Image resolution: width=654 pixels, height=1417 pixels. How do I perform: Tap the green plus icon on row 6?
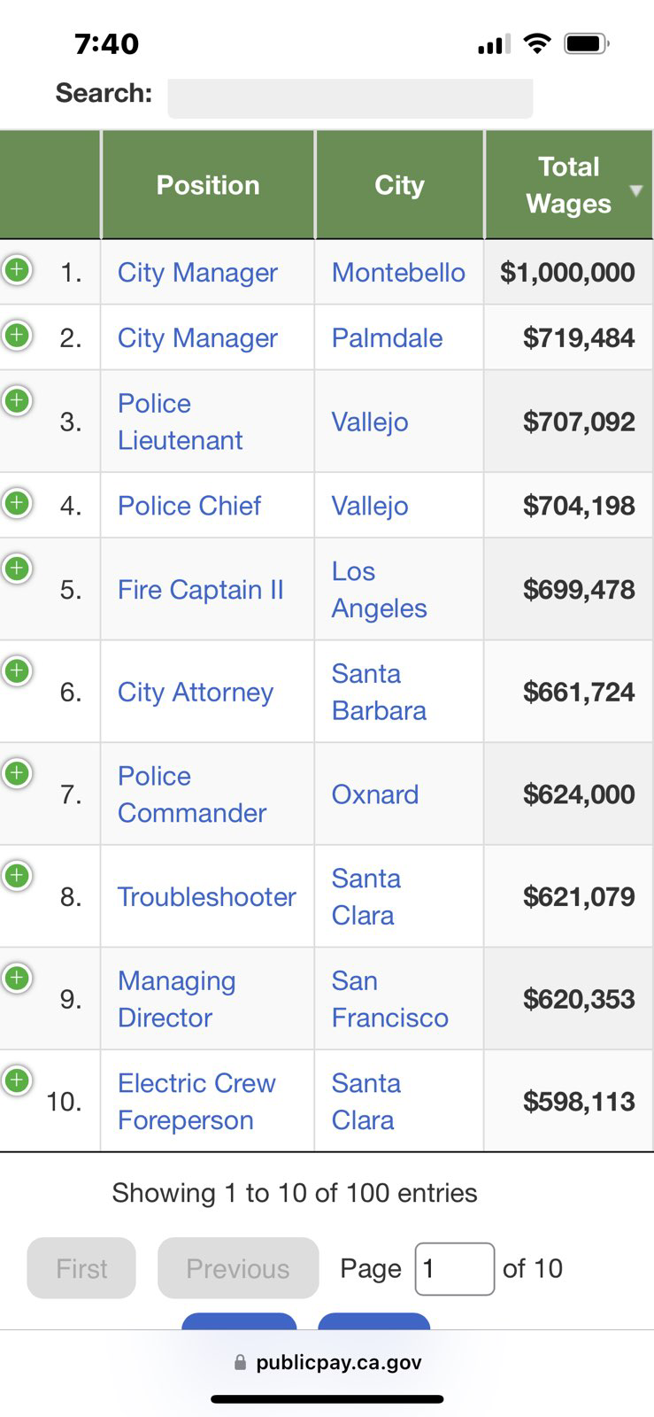(17, 670)
